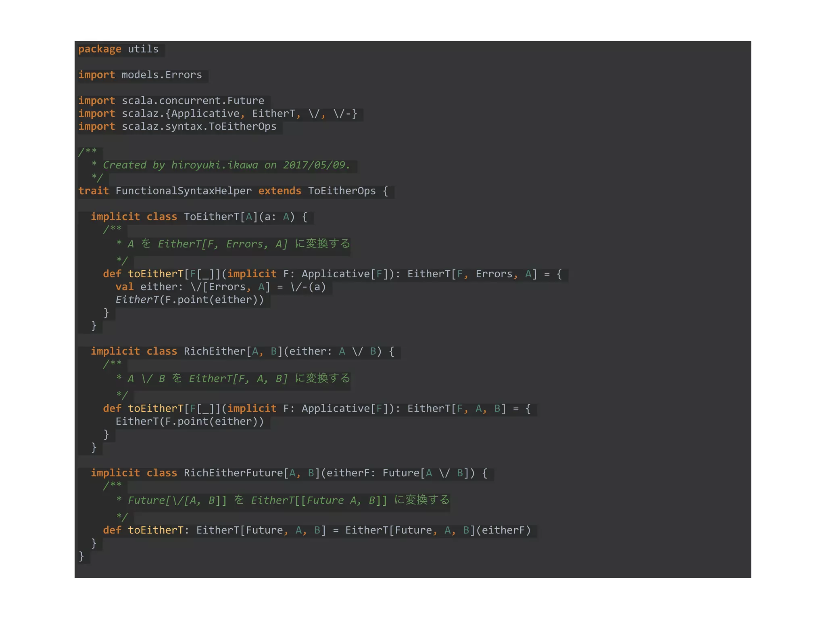Image resolution: width=826 pixels, height=619 pixels.
Task: Click 'def toEitherT: EitherT[Future, A, B]' line
Action: [317, 530]
